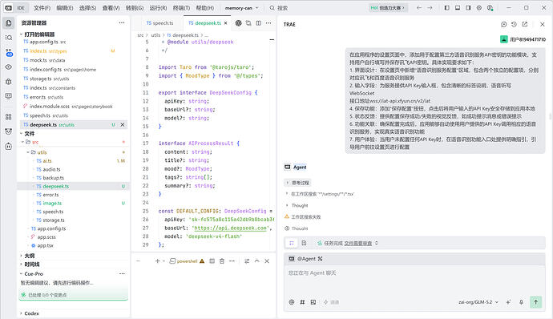Click the TRAE logo icon in title bar

pos(9,8)
